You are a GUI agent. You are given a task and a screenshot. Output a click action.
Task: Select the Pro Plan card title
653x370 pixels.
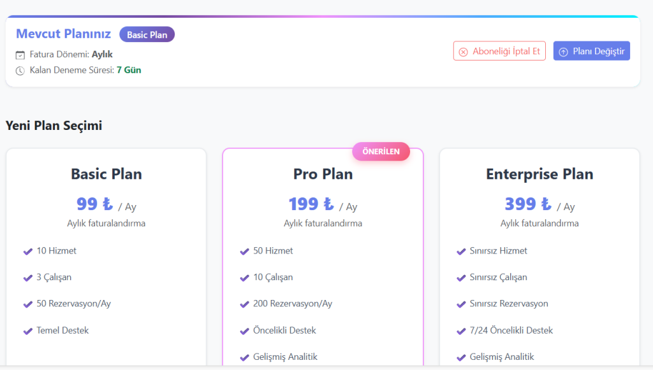[x=323, y=174]
